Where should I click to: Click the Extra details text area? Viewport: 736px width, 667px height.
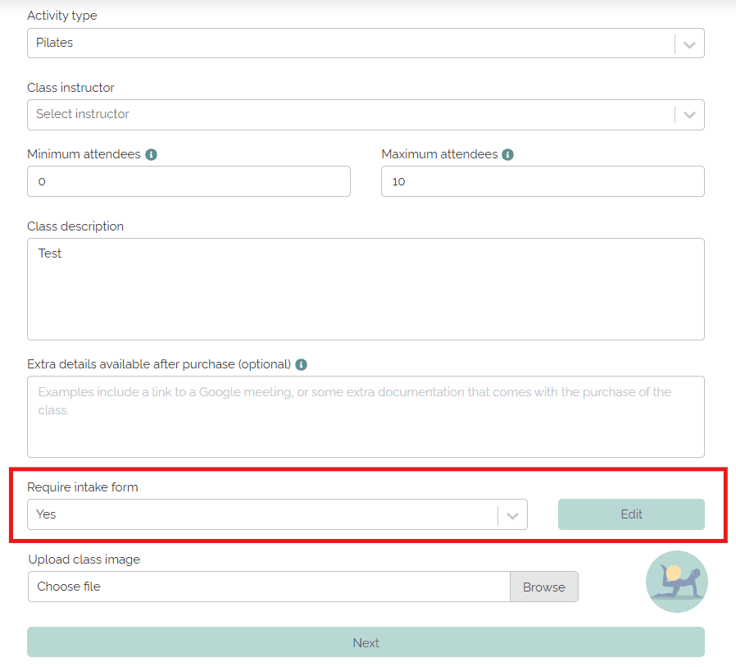(366, 417)
